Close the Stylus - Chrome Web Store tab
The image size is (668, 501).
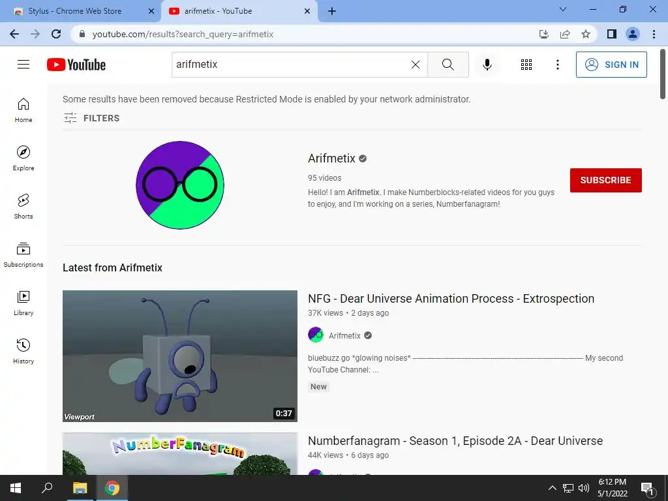click(151, 12)
